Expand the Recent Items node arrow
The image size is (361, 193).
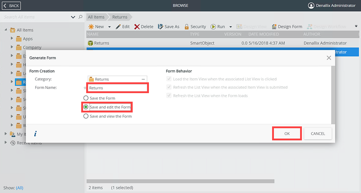(x=6, y=143)
